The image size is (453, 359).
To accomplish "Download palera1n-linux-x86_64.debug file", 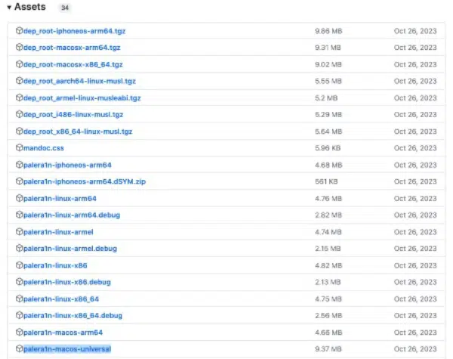I will [72, 315].
